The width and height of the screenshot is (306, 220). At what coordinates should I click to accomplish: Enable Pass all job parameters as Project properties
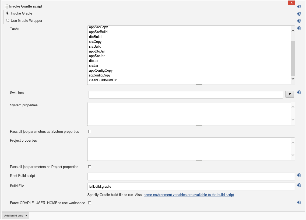coord(90,167)
